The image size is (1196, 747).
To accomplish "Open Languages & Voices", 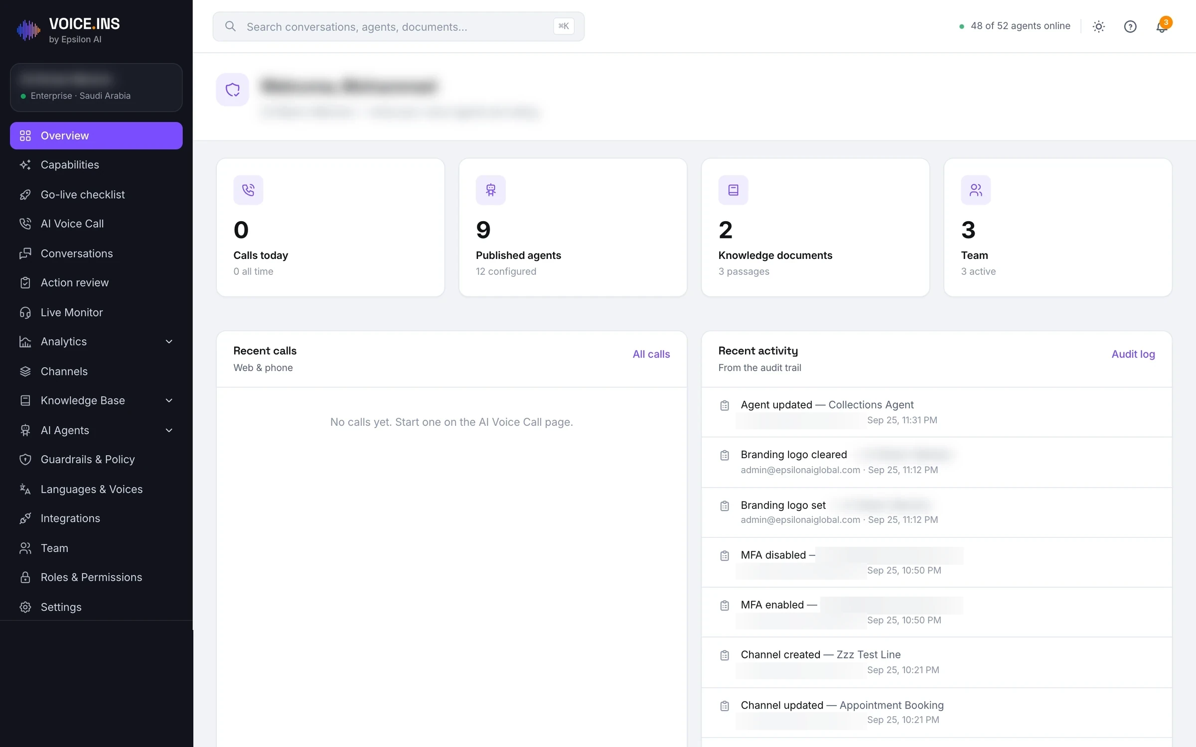I will 96,489.
